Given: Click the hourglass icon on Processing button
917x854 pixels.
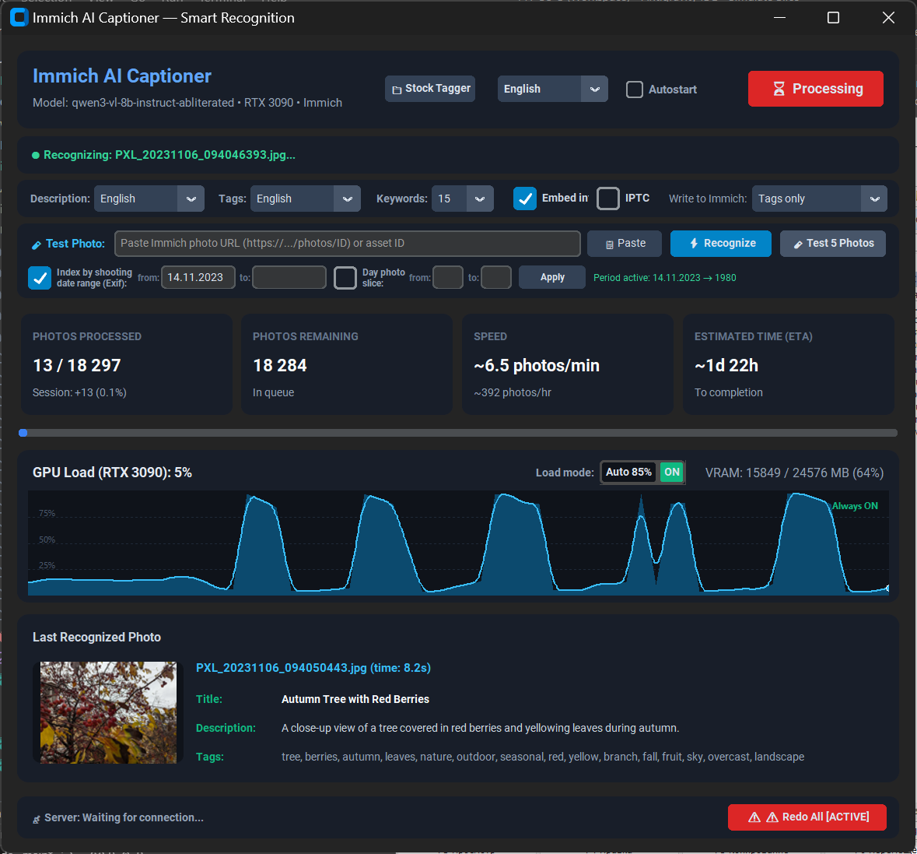Looking at the screenshot, I should pos(779,89).
